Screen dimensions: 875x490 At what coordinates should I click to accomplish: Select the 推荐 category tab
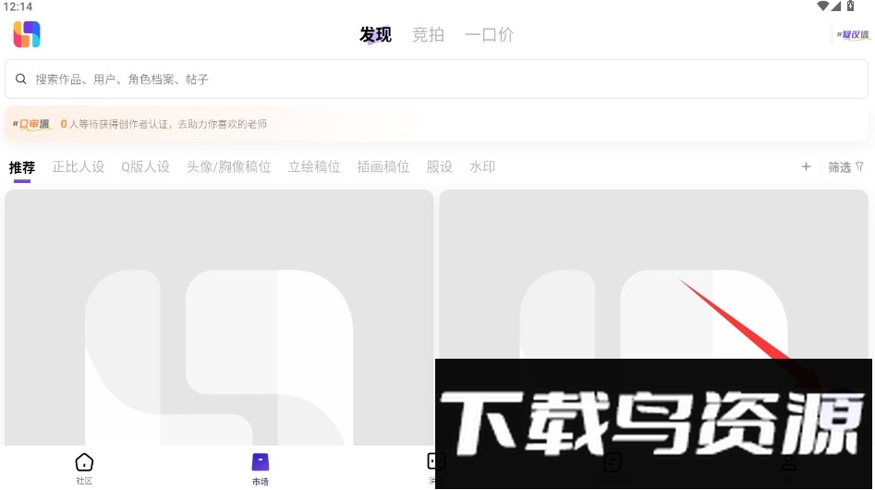tap(22, 167)
